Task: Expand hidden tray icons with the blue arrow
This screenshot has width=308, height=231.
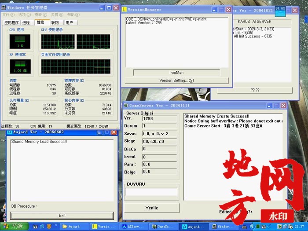Action: 253,227
